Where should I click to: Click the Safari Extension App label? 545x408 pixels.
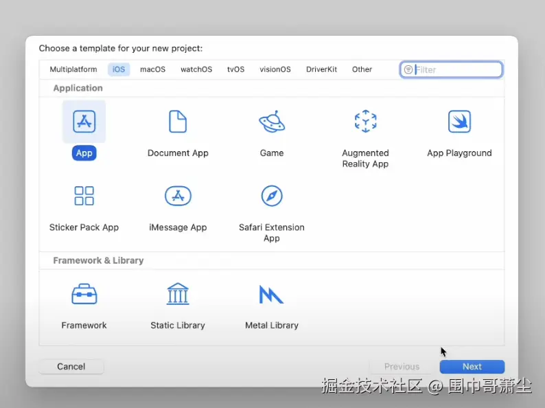(272, 233)
